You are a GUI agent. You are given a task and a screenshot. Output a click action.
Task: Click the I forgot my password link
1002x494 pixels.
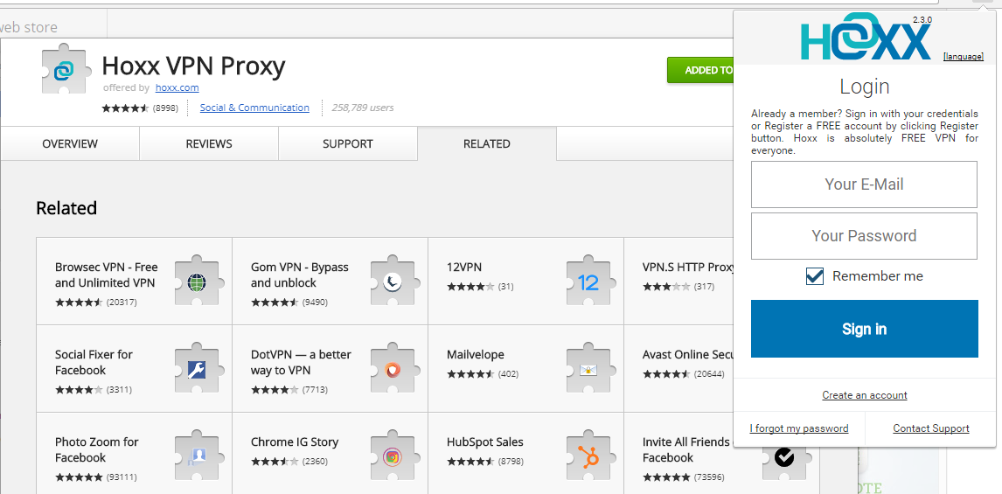coord(799,428)
